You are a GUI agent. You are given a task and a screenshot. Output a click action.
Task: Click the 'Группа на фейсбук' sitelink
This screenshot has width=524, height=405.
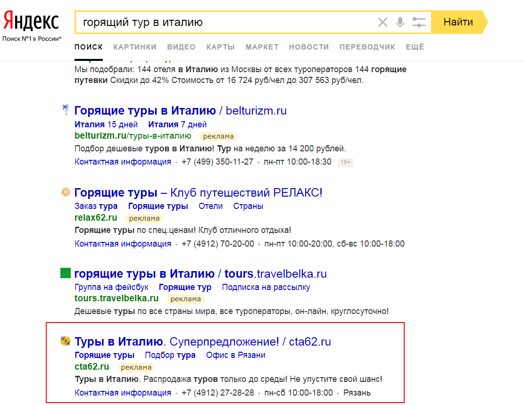[111, 287]
